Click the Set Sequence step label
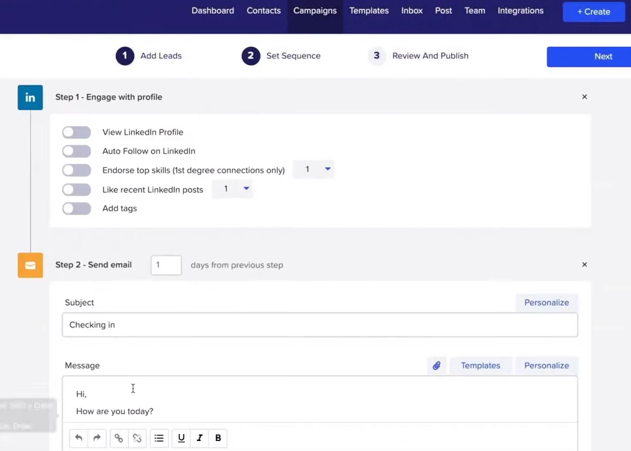The image size is (631, 451). tap(293, 56)
